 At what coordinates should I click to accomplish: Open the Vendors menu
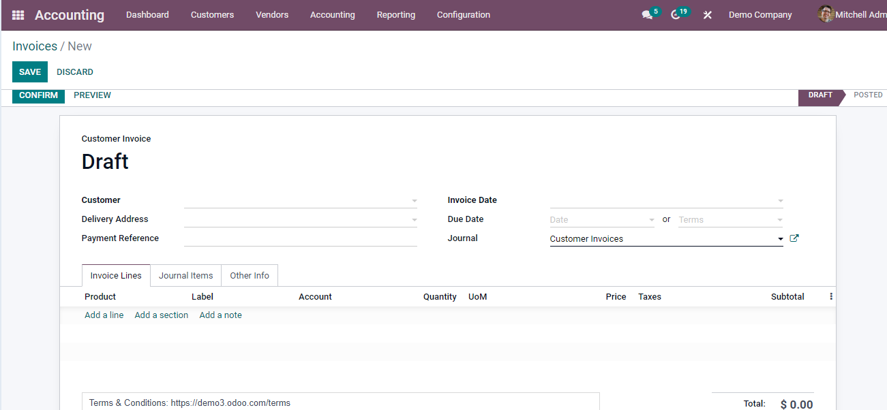click(x=272, y=15)
